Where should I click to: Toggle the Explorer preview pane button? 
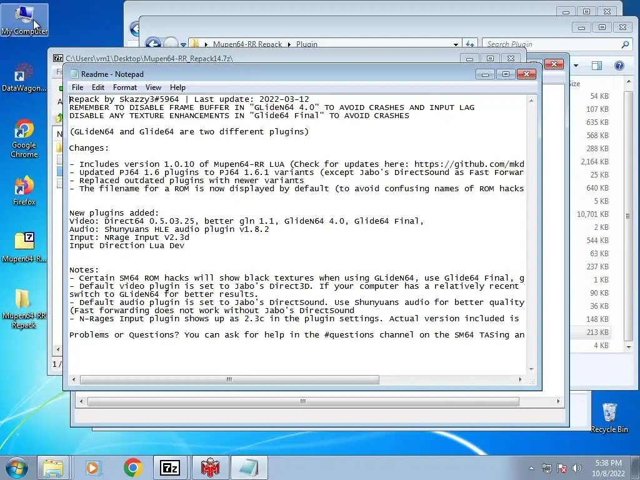coord(597,65)
